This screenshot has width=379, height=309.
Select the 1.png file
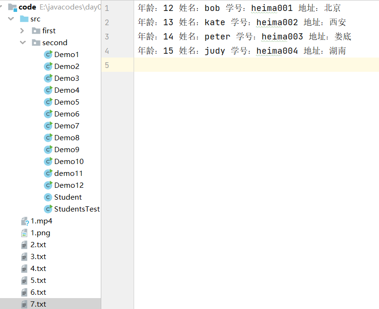click(40, 233)
